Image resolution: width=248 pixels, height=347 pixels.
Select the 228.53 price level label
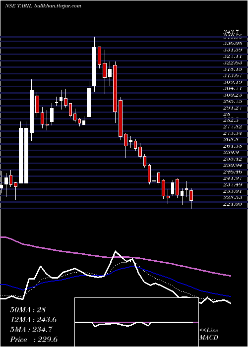click(233, 197)
